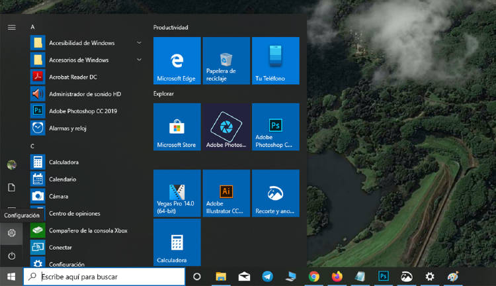
Task: Open Recorte y anotación on the taskbar
Action: [x=407, y=277]
